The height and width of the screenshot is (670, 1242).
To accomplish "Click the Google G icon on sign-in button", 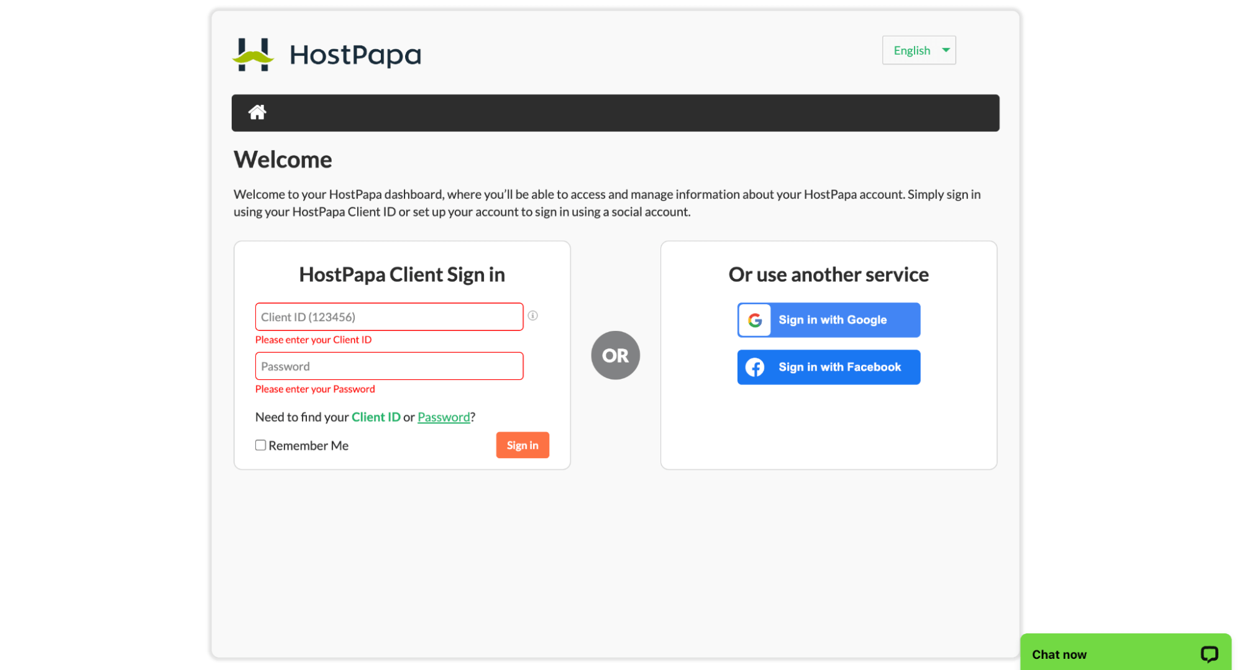I will [755, 320].
